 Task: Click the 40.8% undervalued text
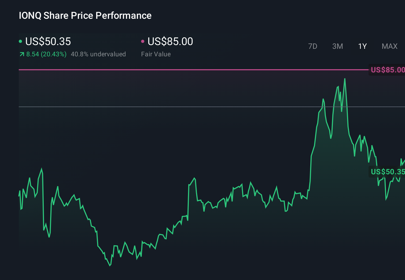(x=98, y=54)
